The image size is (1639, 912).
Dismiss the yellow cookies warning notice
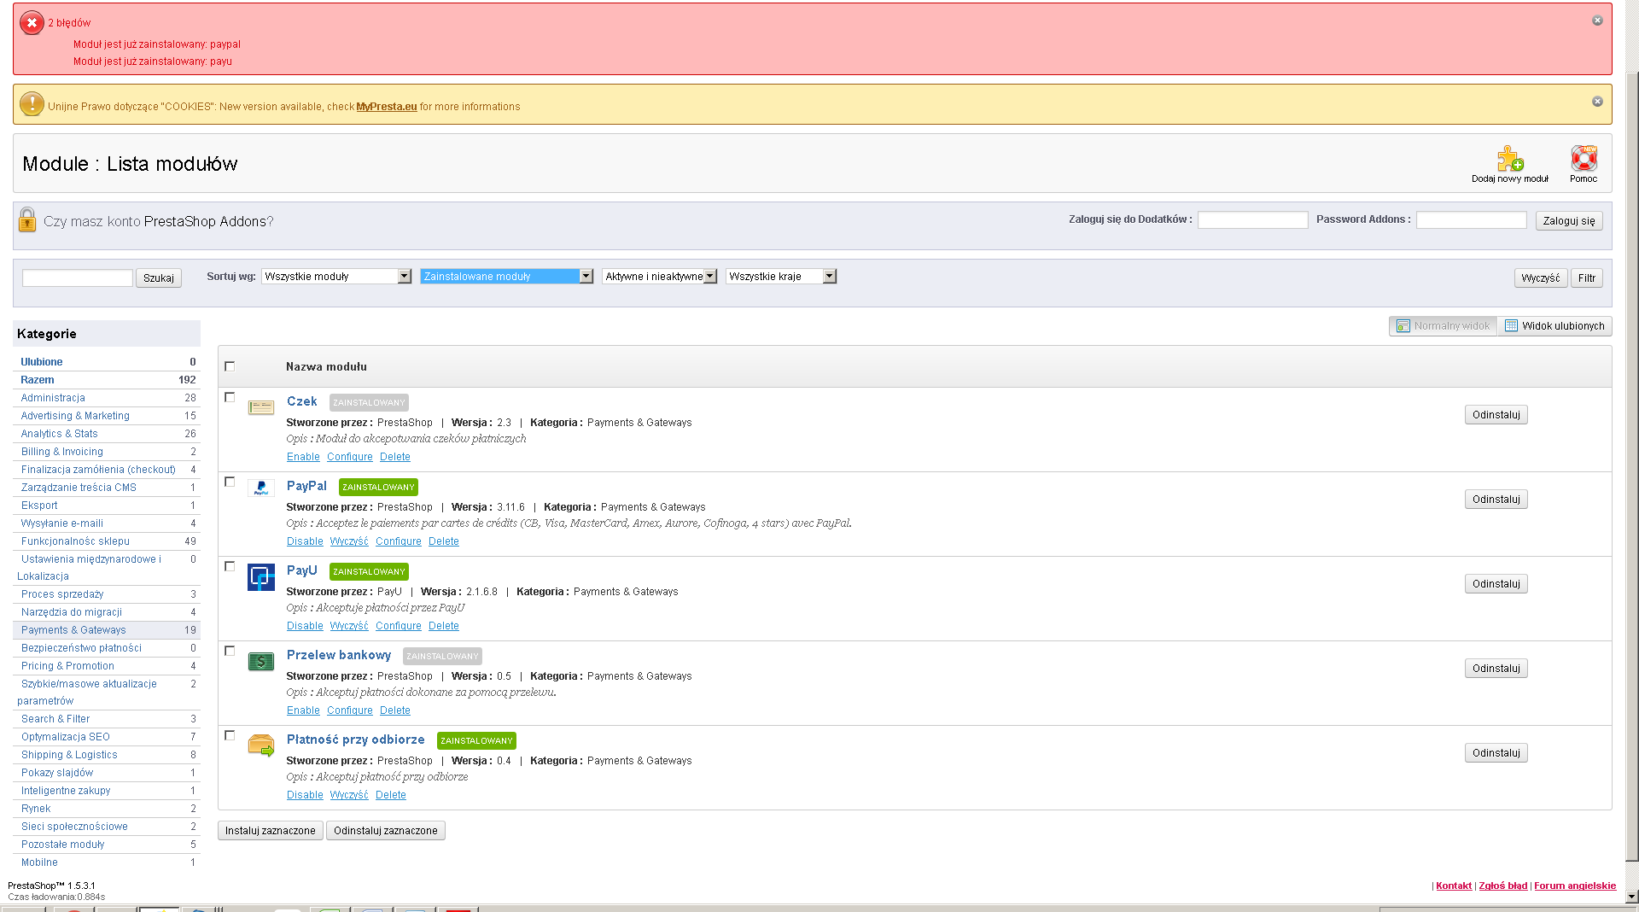[x=1597, y=102]
